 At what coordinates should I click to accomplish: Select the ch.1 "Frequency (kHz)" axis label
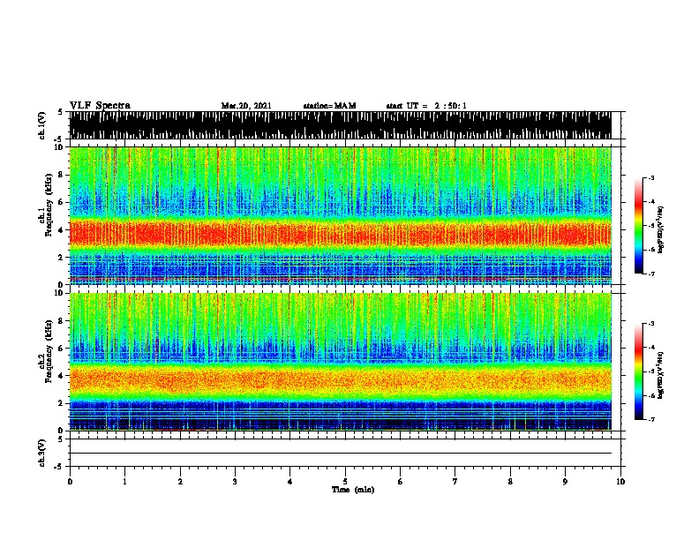pos(49,205)
